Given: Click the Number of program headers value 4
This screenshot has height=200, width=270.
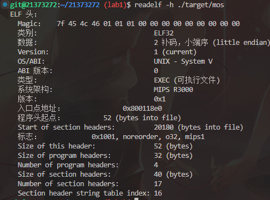Looking at the screenshot, I should (156, 165).
